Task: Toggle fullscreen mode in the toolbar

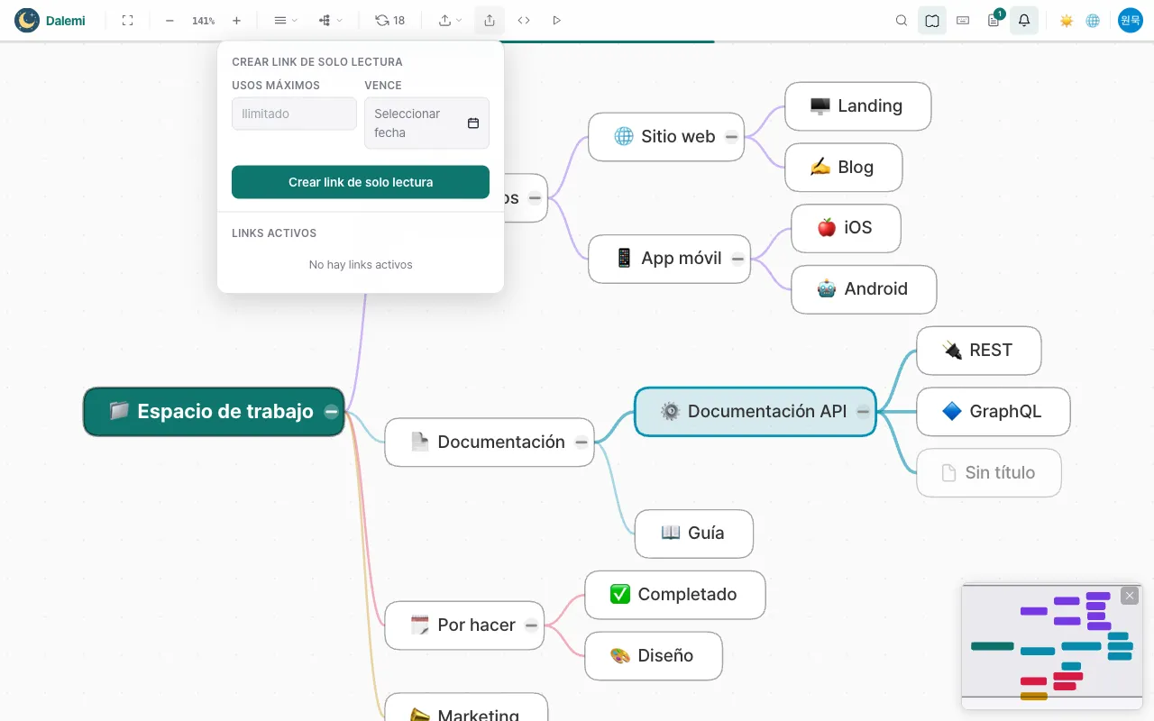Action: click(x=127, y=20)
